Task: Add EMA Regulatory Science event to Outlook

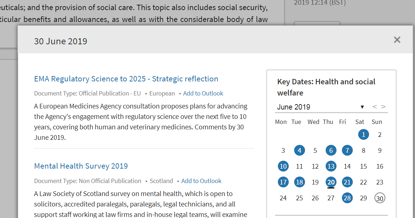Action: (x=203, y=93)
